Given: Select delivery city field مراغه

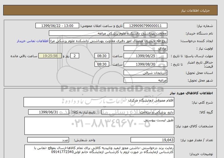Looking at the screenshot, I should (x=145, y=80).
